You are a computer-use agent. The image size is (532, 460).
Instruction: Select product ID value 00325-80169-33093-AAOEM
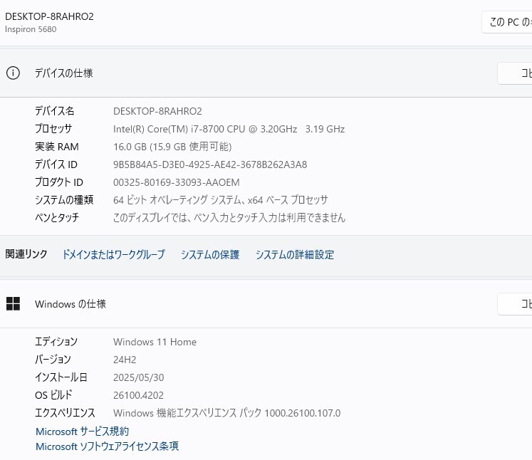pos(177,182)
